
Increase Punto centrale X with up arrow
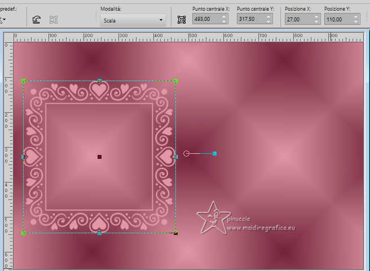point(224,16)
